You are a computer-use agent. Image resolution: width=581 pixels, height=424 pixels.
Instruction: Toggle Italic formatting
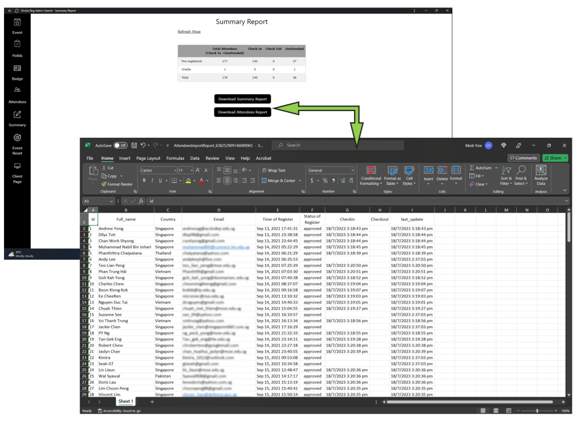(x=152, y=181)
